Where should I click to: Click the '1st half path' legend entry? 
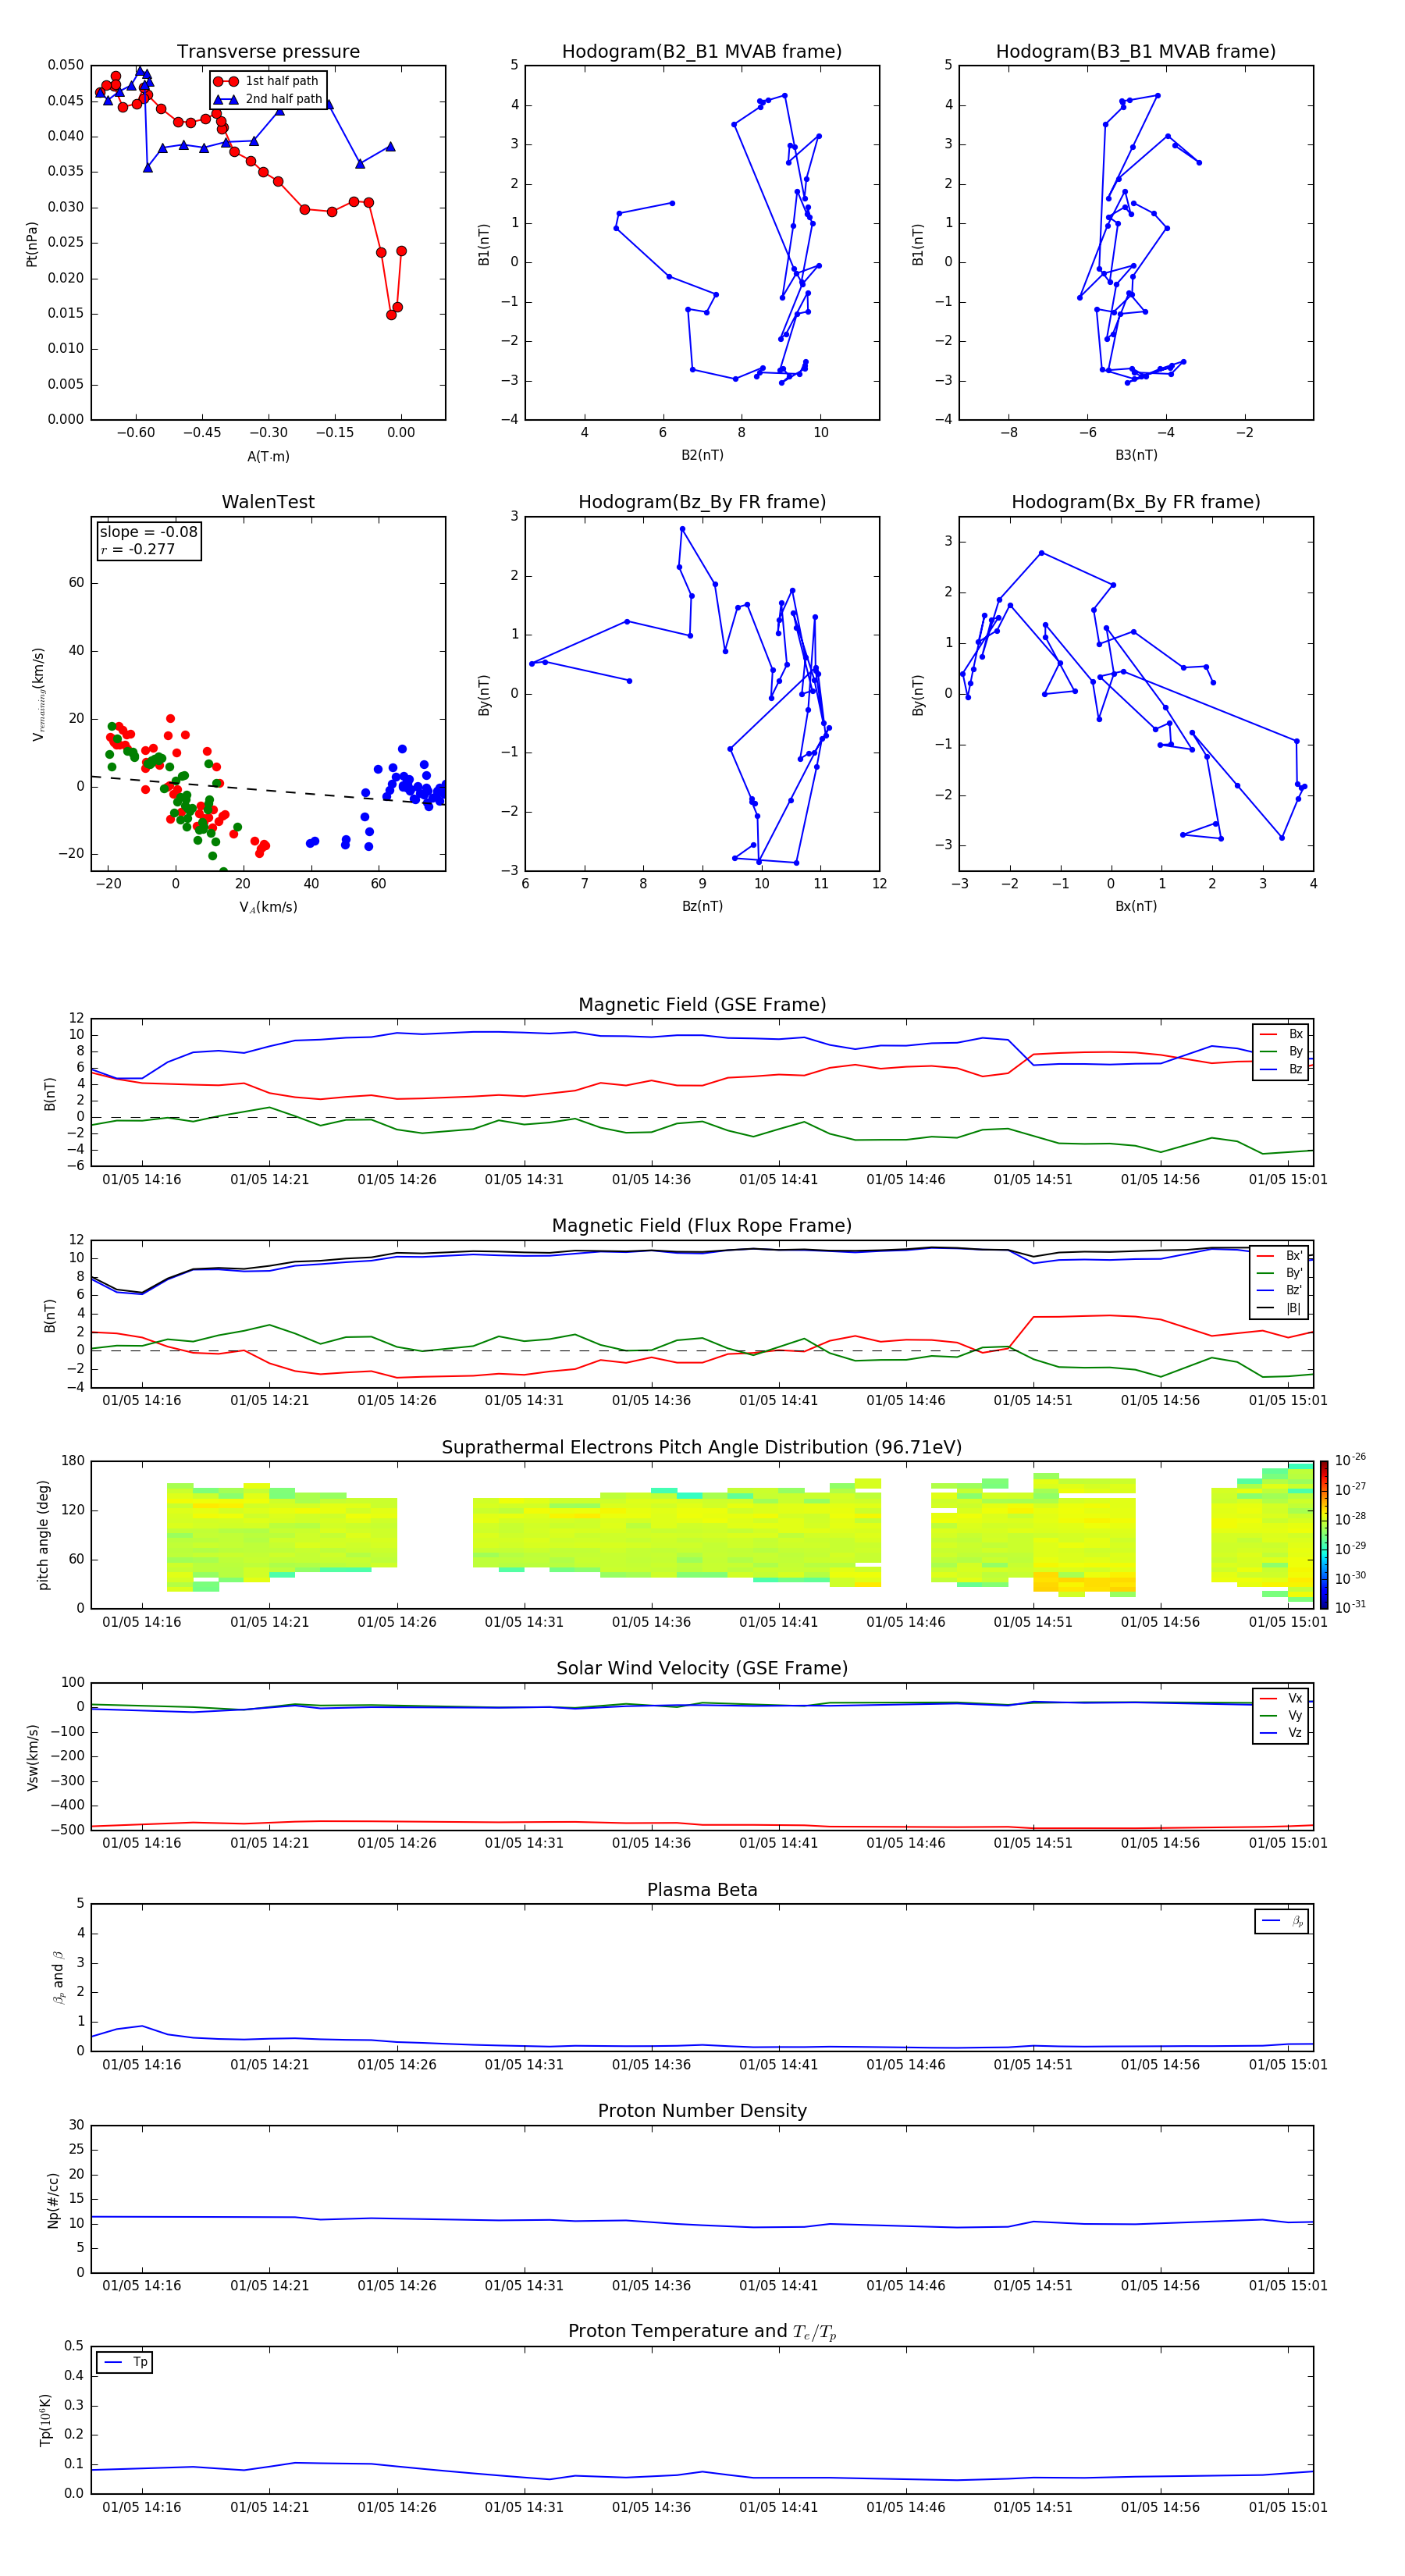pyautogui.click(x=266, y=81)
